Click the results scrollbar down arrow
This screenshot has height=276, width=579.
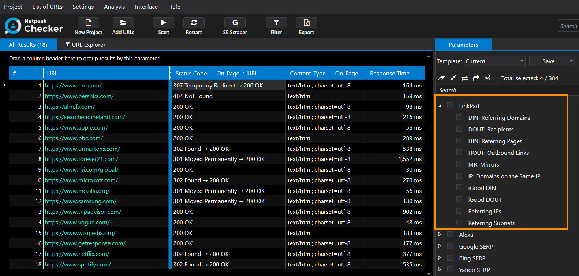(x=429, y=273)
